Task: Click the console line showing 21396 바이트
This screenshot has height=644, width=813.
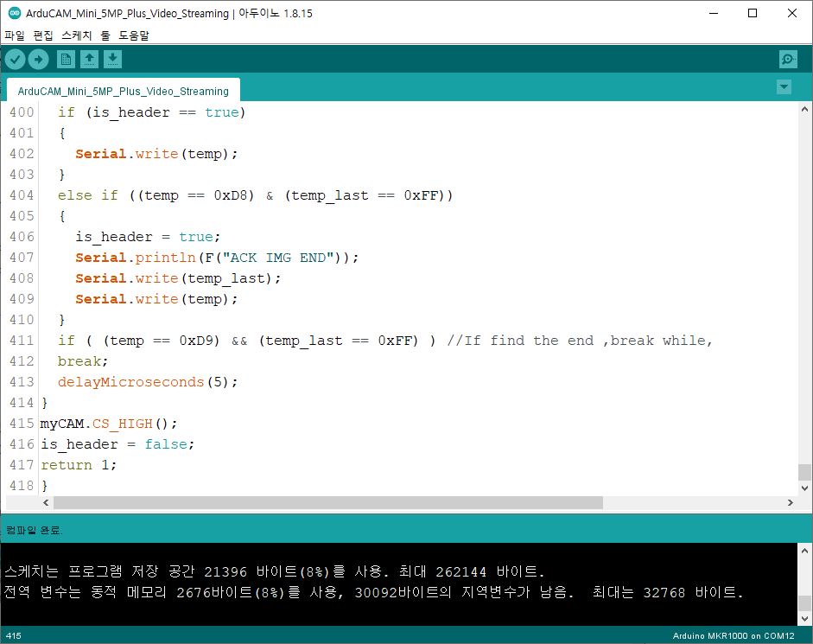Action: (x=274, y=571)
